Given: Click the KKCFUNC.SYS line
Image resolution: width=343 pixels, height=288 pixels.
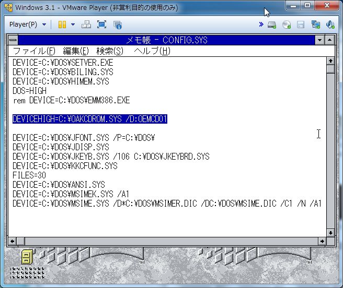Looking at the screenshot, I should 65,166.
